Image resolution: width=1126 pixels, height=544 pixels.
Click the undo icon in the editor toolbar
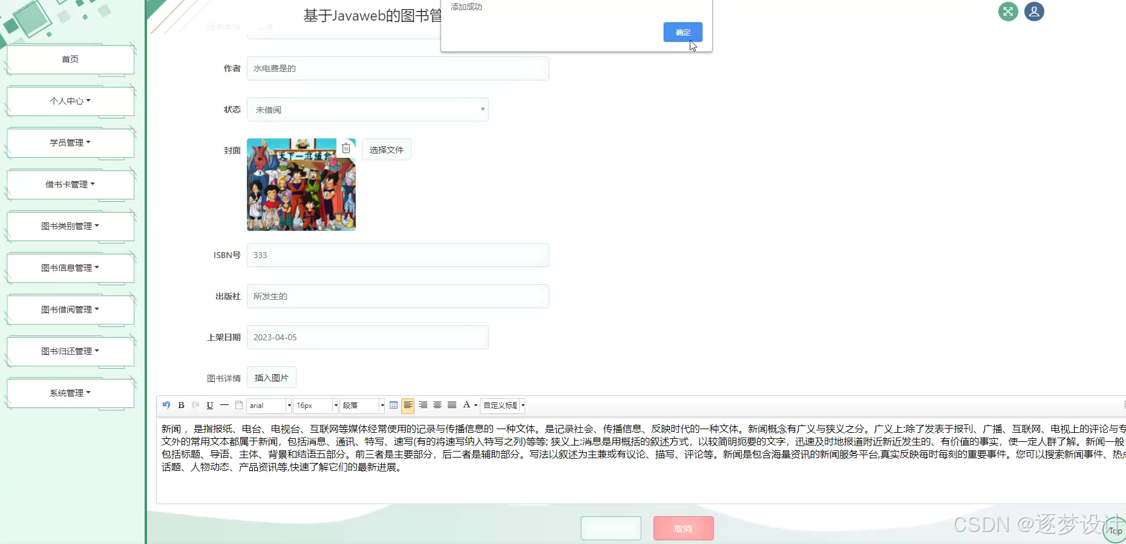(166, 406)
